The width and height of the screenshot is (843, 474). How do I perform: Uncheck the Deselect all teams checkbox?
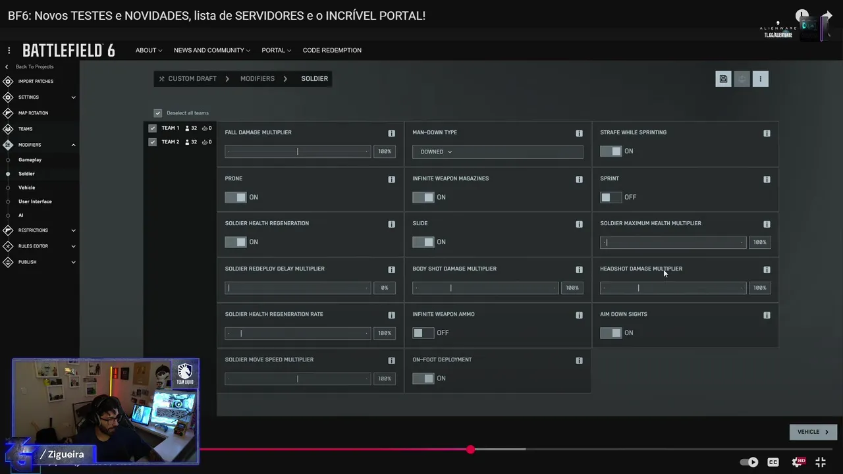pos(157,113)
